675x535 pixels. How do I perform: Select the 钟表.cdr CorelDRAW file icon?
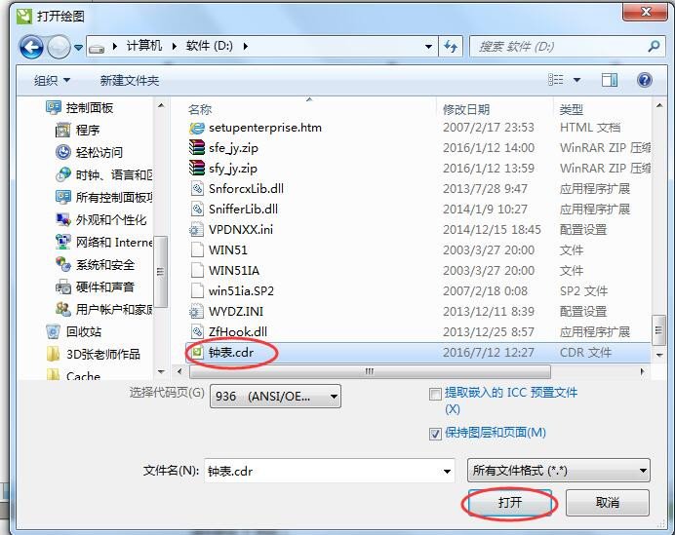[197, 352]
